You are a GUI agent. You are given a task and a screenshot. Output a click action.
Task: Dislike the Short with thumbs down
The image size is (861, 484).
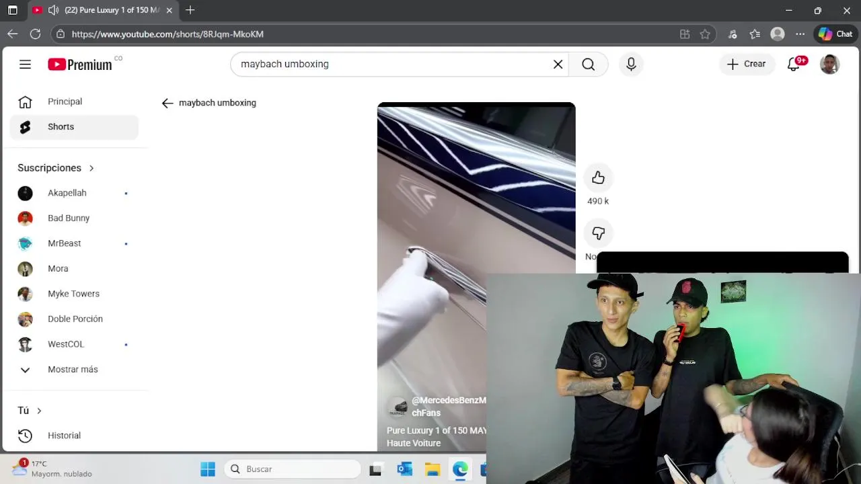tap(598, 233)
